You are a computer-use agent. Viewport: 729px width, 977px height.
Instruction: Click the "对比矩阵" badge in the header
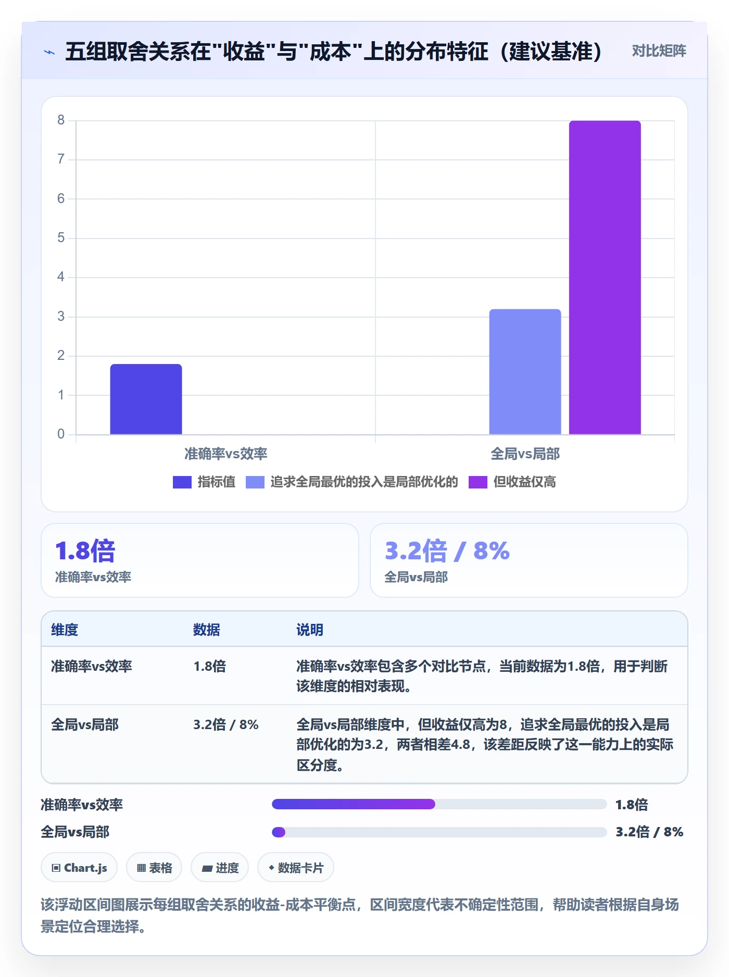tap(659, 51)
